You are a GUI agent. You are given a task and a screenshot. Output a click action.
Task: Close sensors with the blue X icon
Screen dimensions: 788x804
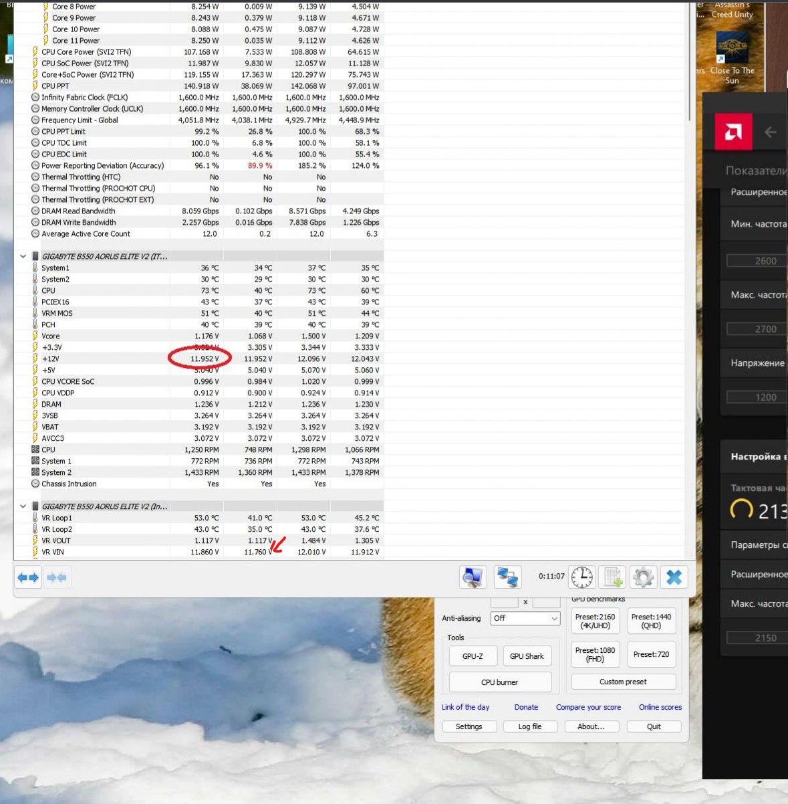click(674, 577)
